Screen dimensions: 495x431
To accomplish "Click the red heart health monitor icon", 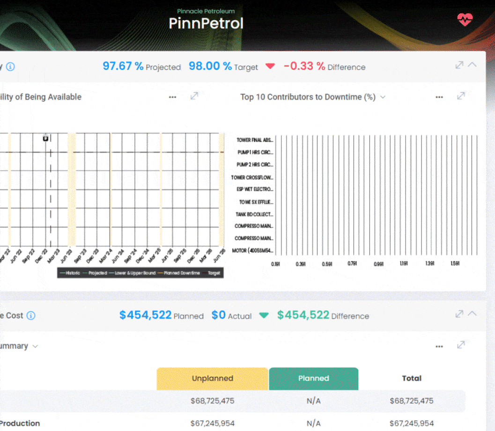I will click(465, 20).
